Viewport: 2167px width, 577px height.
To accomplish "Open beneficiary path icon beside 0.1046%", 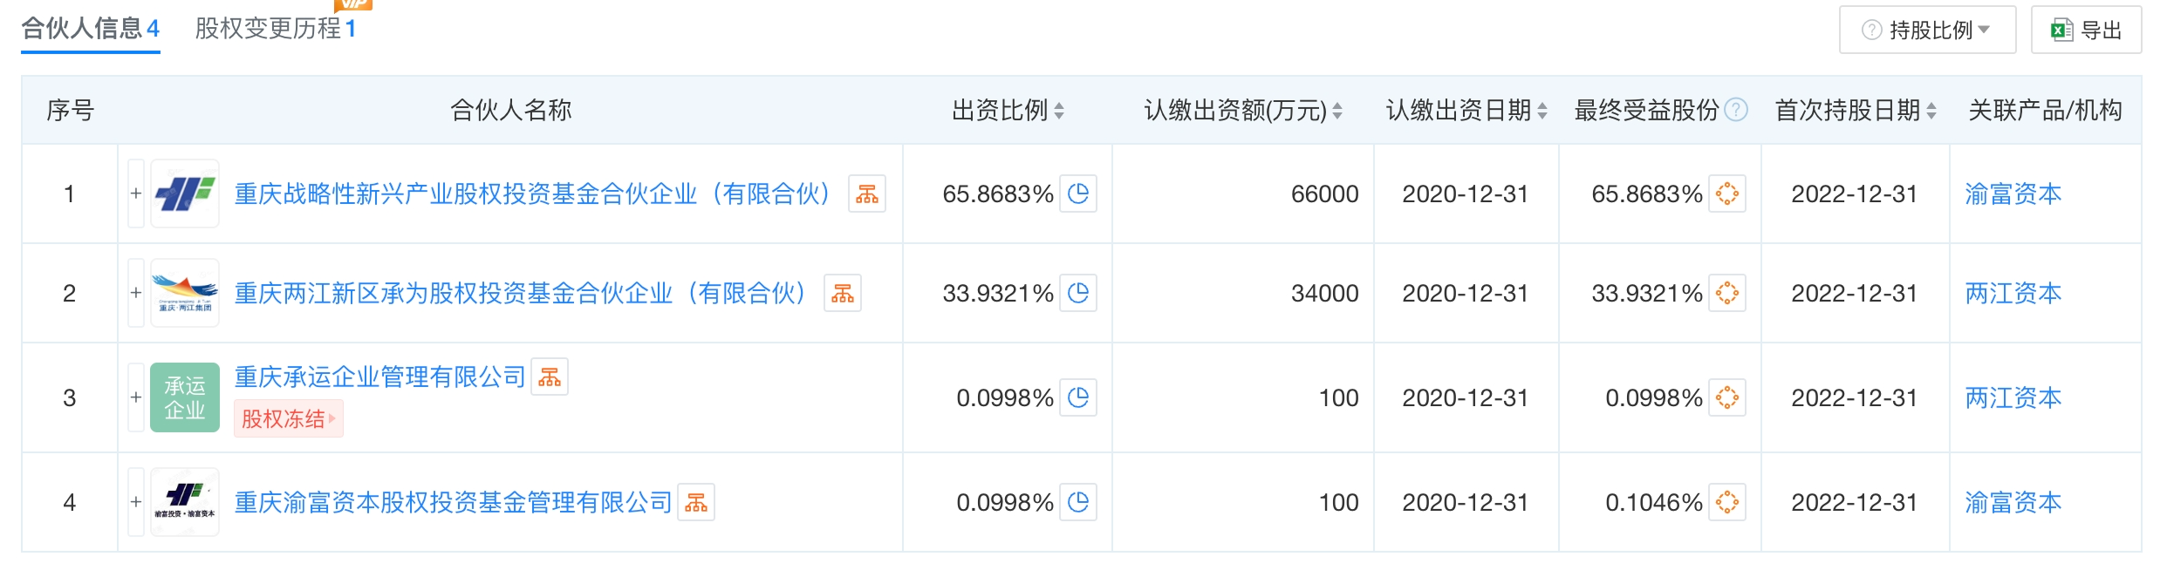I will click(1727, 502).
